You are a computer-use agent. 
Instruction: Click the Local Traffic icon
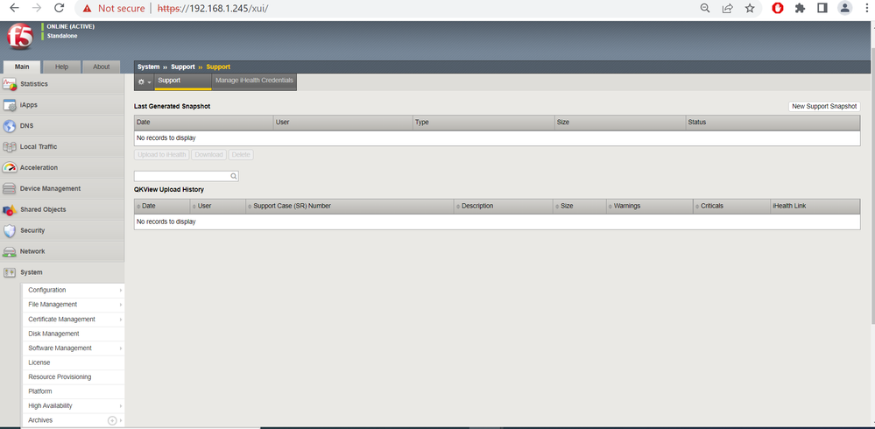10,147
